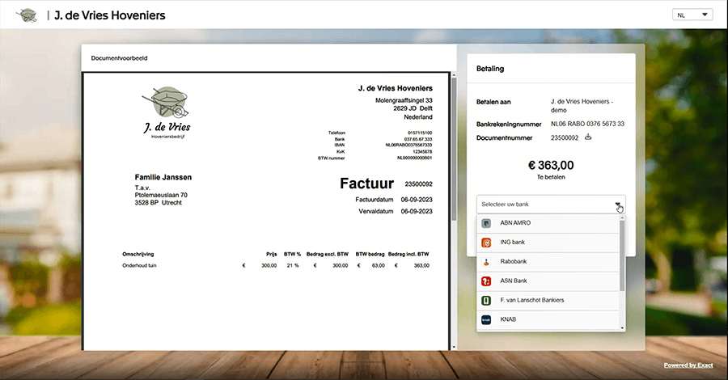Click the ASN Bank red icon
Screen dimensions: 728x380
click(486, 281)
